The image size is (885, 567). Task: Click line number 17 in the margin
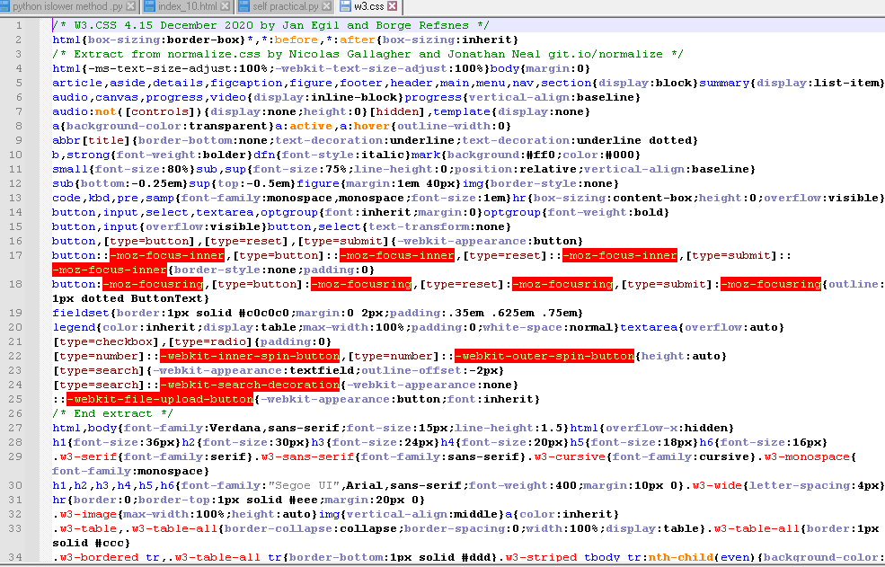pos(19,255)
